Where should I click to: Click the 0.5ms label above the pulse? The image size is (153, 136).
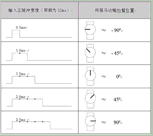coord(21,28)
